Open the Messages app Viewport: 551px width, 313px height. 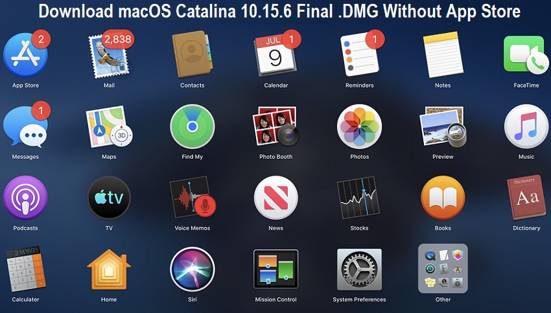pos(26,126)
